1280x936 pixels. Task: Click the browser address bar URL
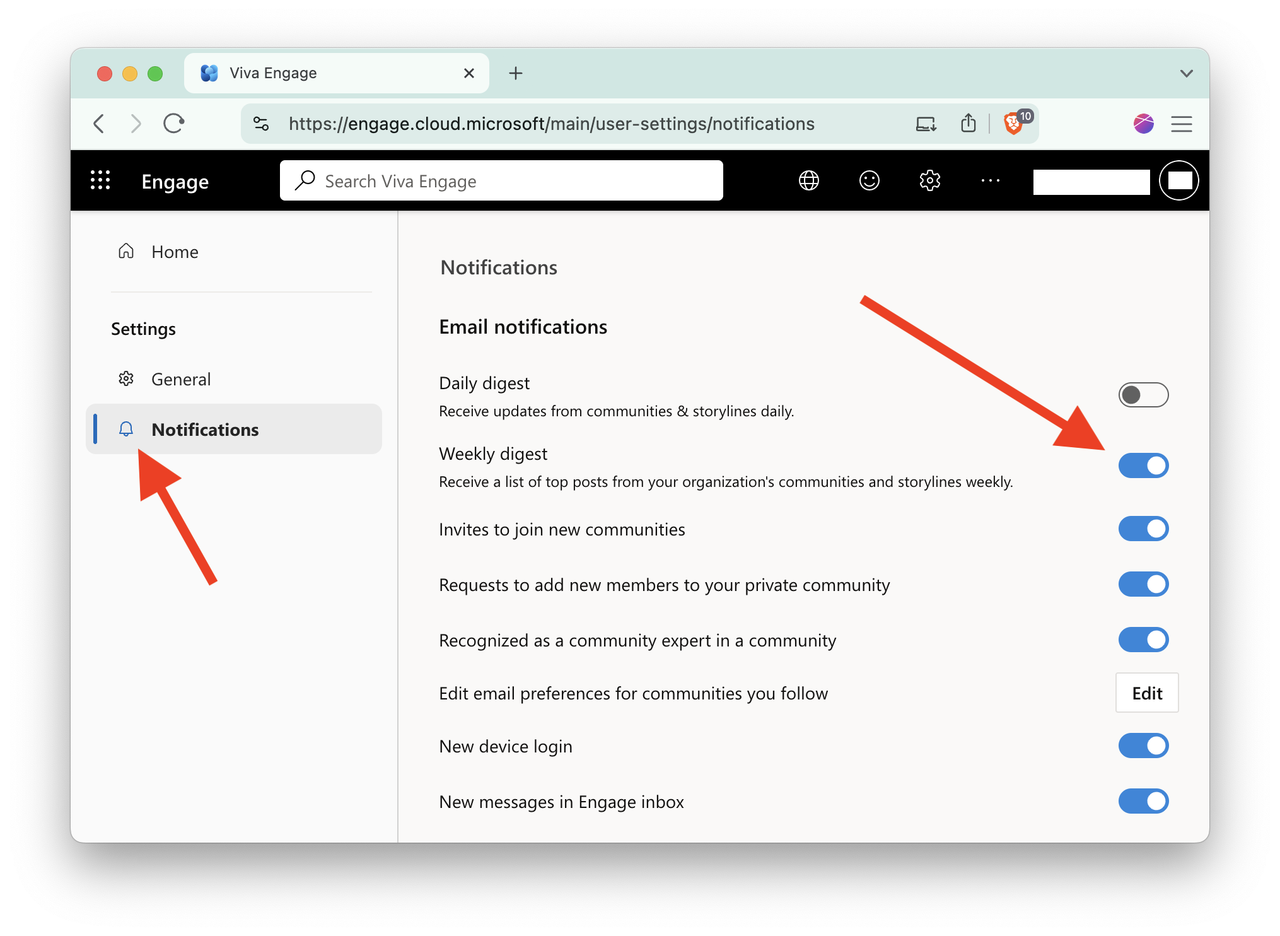coord(552,124)
